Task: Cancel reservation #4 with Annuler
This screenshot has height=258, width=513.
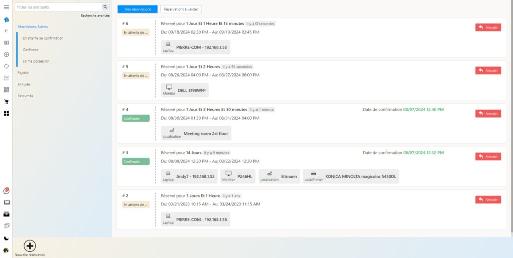Action: click(x=488, y=113)
